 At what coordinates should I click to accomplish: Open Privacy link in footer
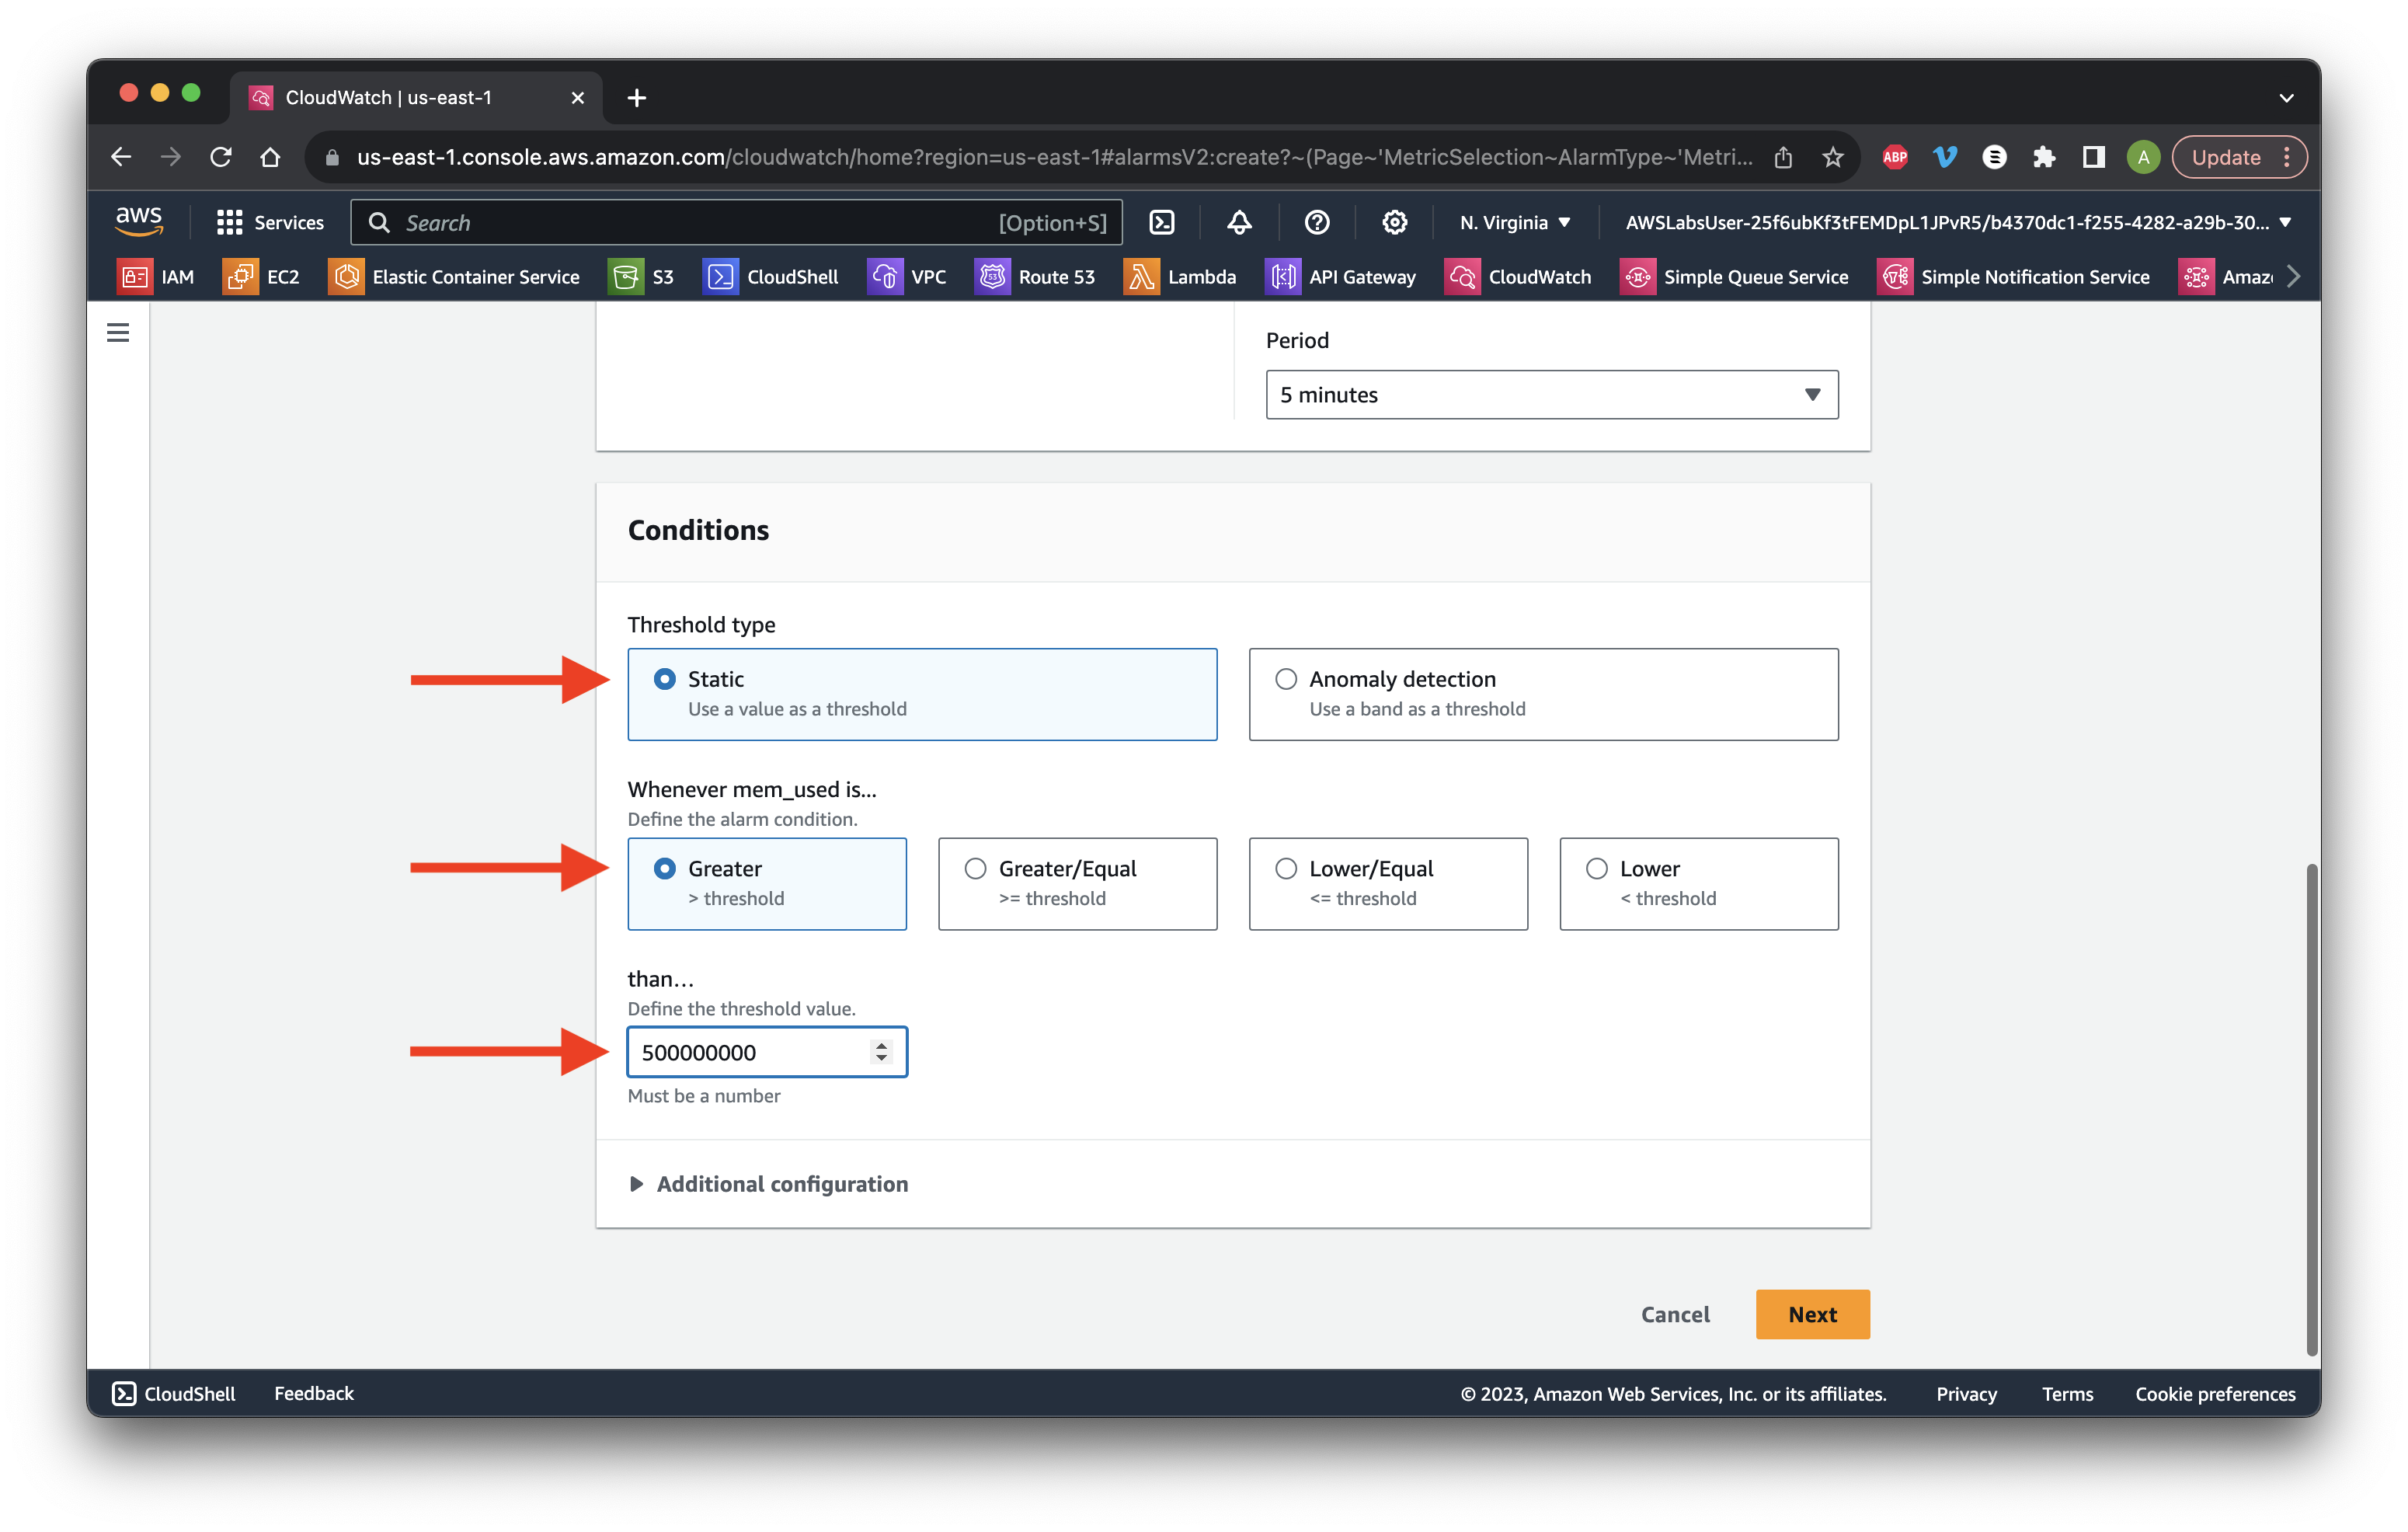1965,1393
